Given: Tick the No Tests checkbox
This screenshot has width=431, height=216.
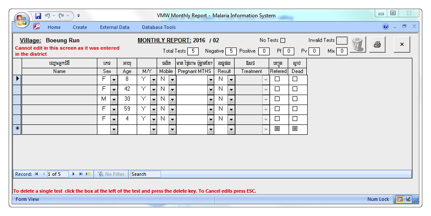Looking at the screenshot, I should [283, 41].
